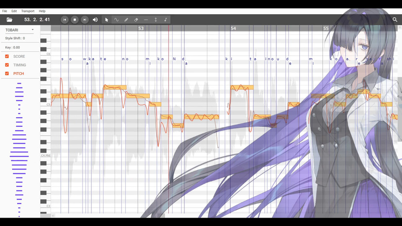Select the phoneme label w

point(84,59)
